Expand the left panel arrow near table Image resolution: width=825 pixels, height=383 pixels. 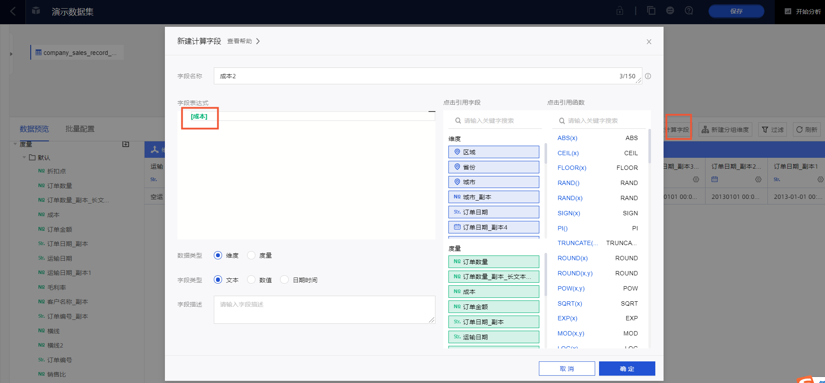11,54
